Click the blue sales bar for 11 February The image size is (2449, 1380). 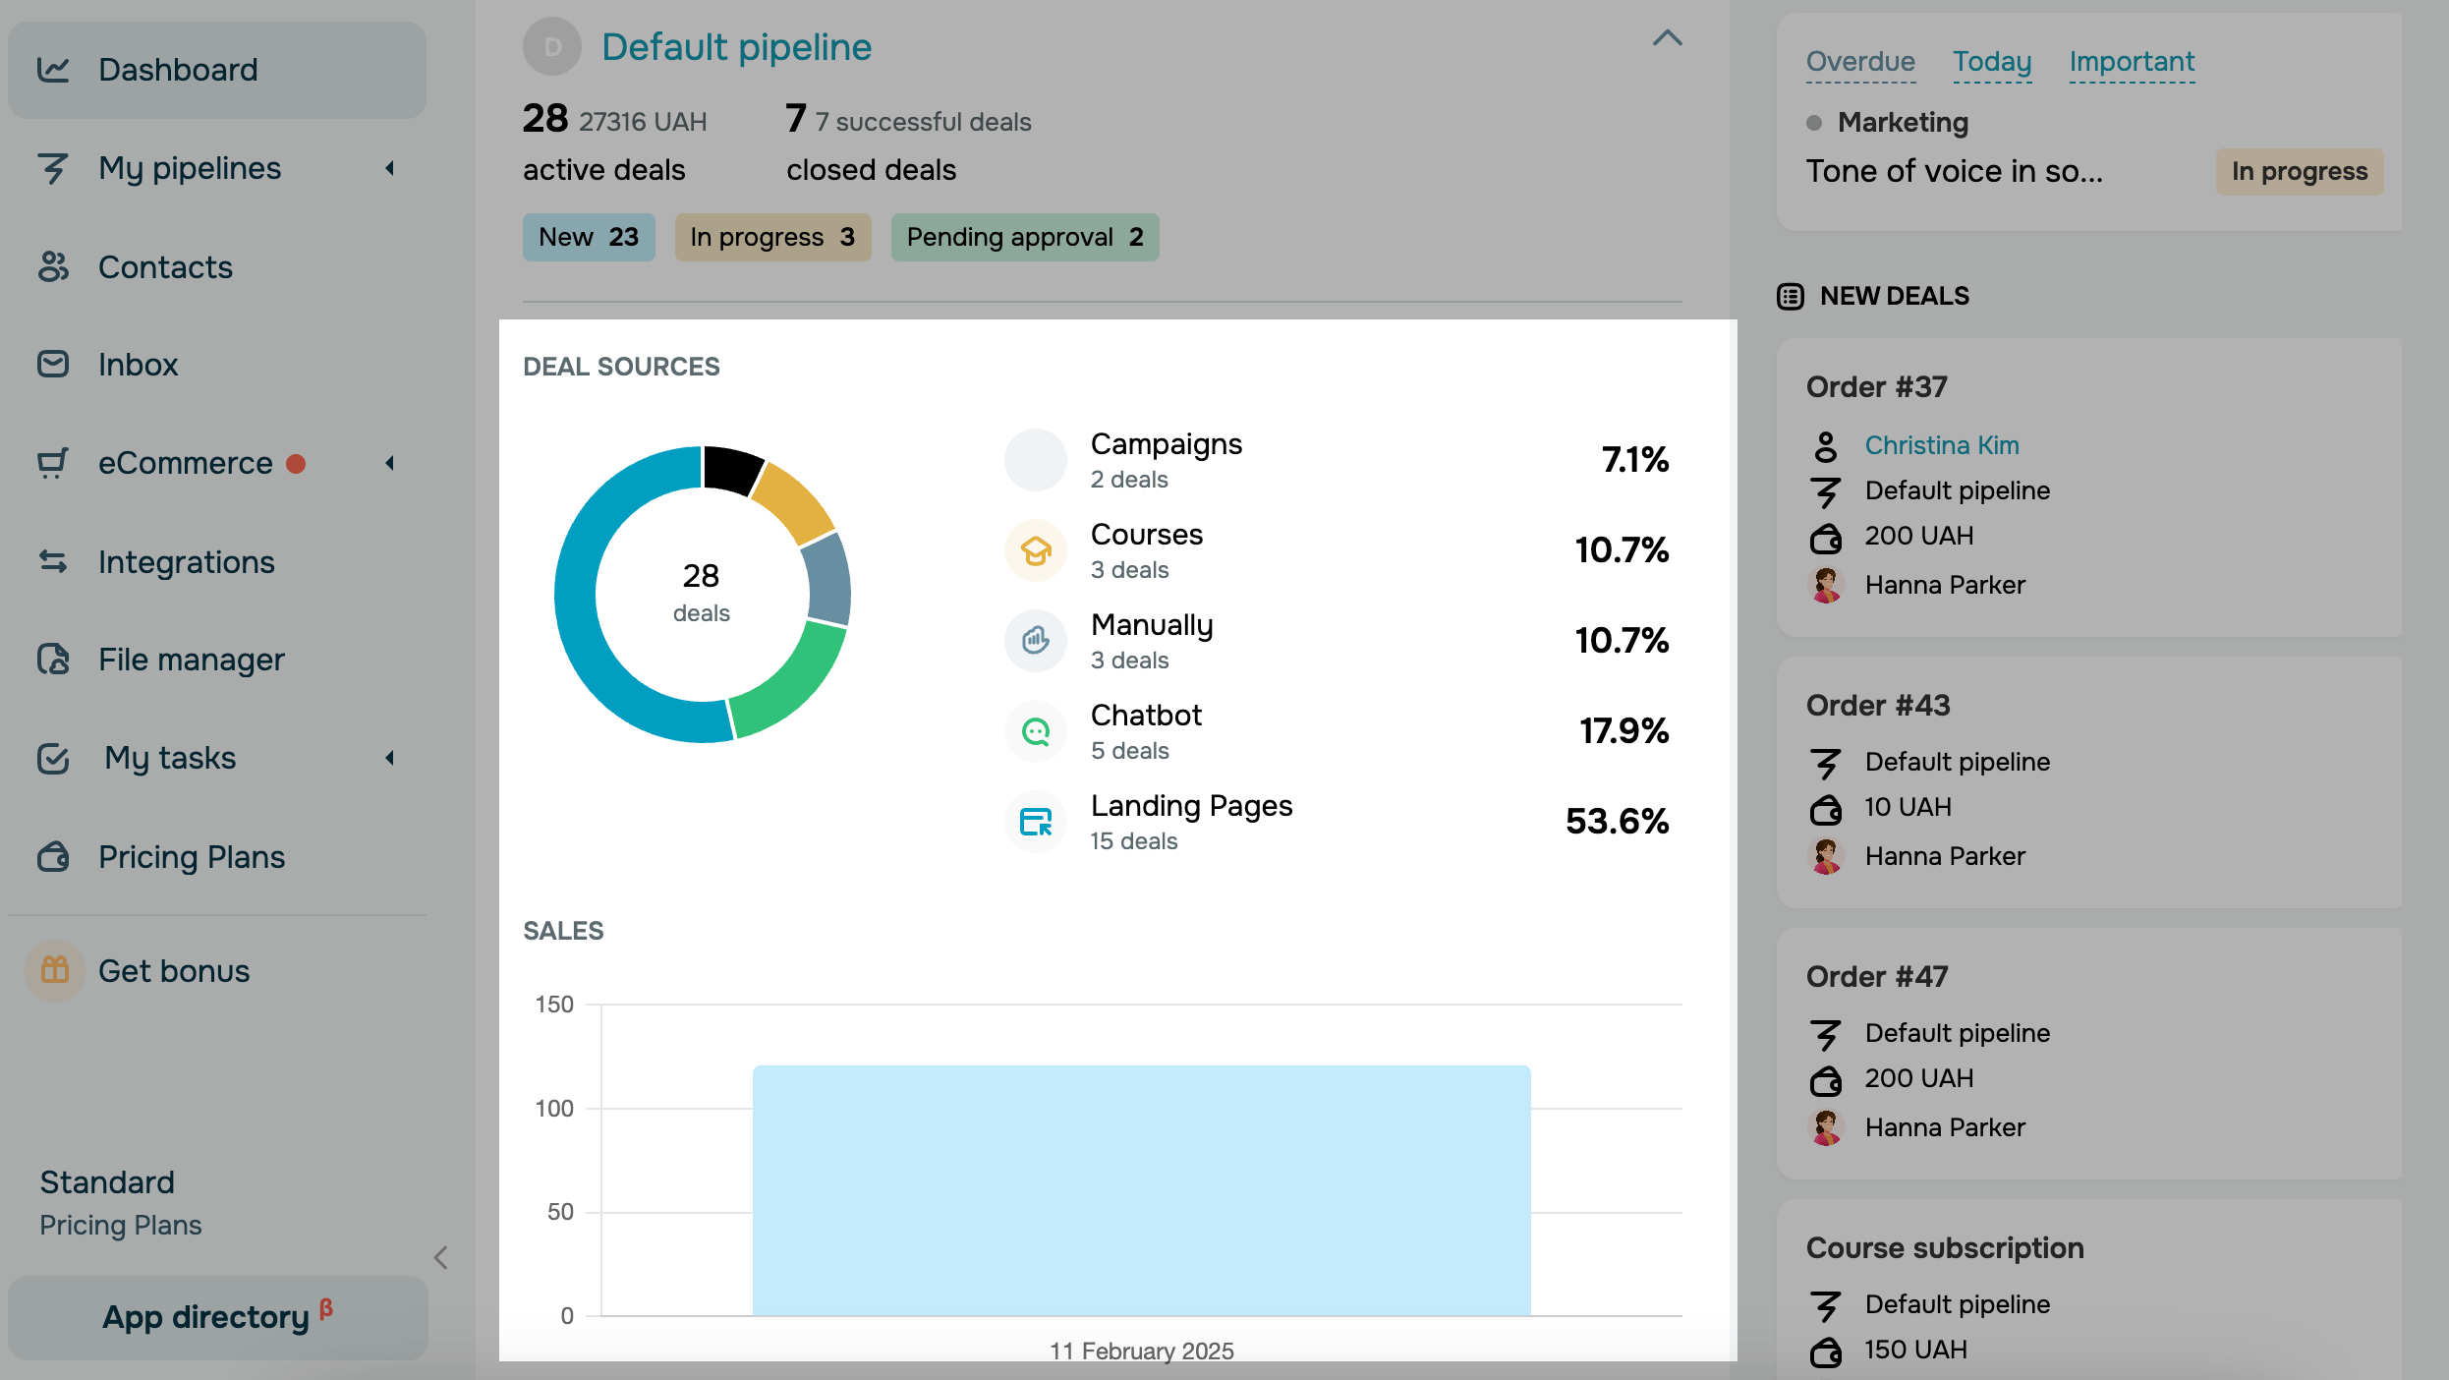(x=1140, y=1189)
